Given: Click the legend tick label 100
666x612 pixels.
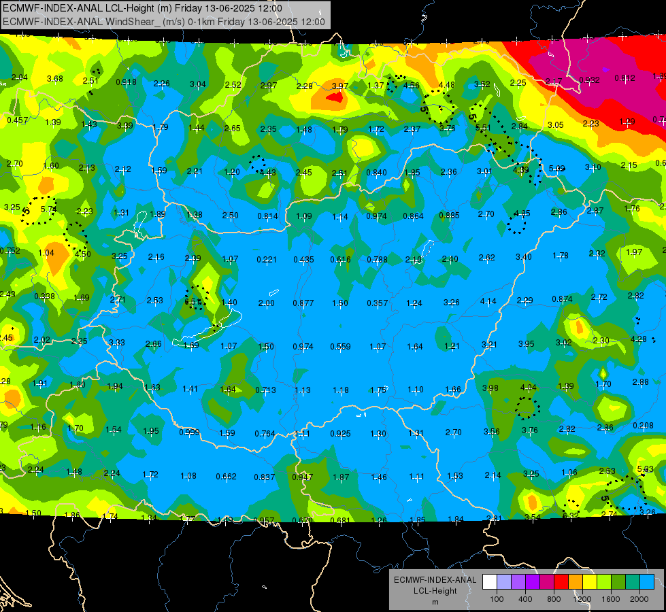Looking at the screenshot, I should (497, 599).
